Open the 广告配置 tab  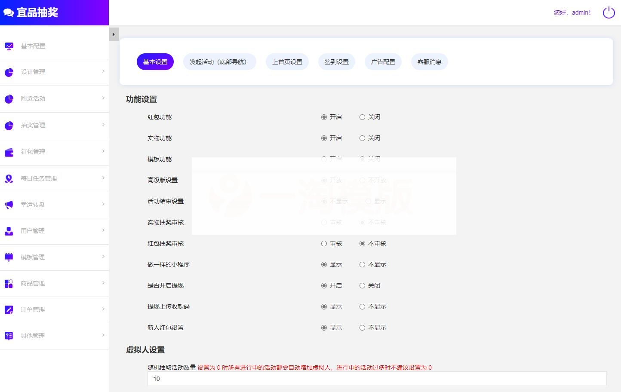(383, 61)
